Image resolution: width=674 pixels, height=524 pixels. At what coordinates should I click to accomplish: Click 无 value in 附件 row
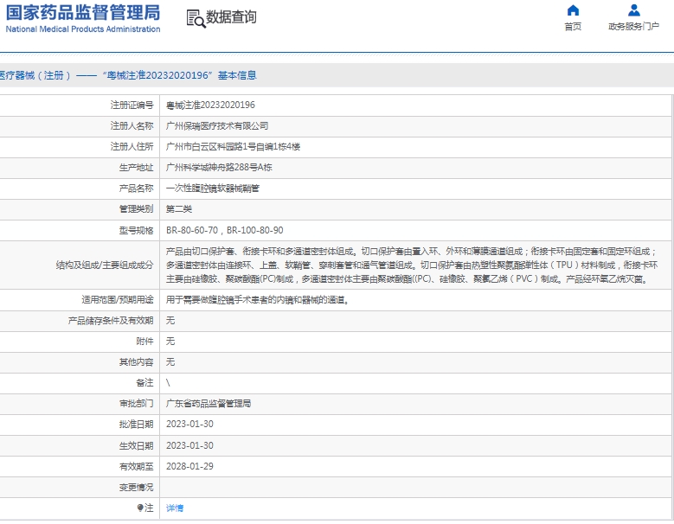pyautogui.click(x=170, y=341)
